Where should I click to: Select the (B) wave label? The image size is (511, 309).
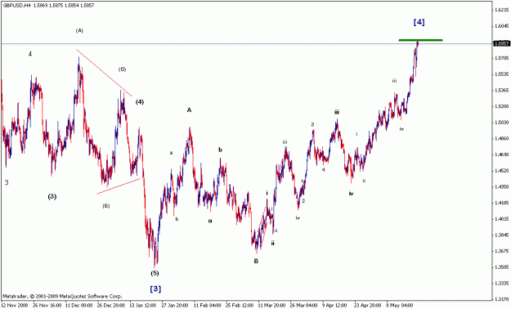(x=106, y=206)
